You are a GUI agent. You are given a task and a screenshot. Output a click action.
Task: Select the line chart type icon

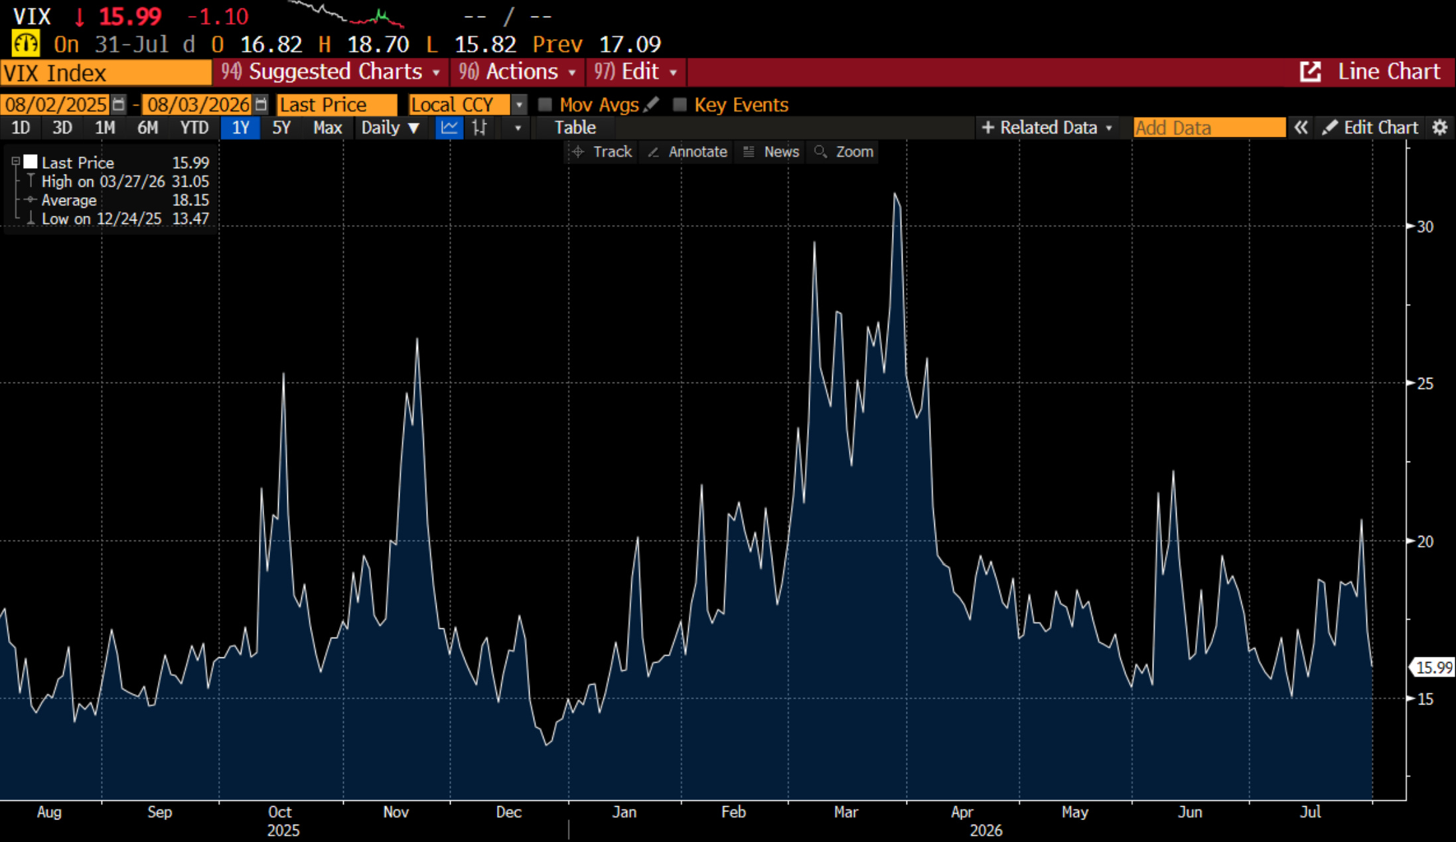click(x=449, y=127)
